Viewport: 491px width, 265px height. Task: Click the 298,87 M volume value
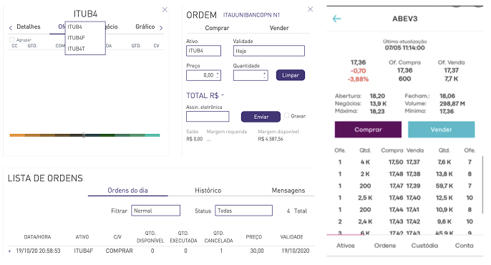(452, 103)
